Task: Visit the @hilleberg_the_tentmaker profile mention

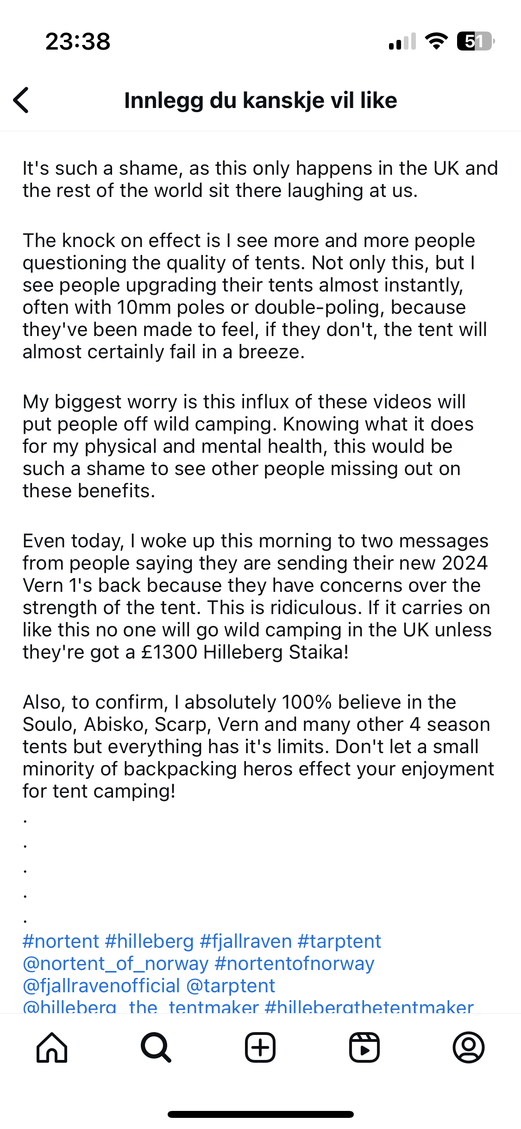Action: point(141,1007)
